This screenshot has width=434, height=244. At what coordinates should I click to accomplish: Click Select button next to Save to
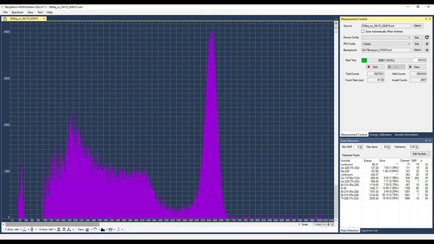click(417, 26)
